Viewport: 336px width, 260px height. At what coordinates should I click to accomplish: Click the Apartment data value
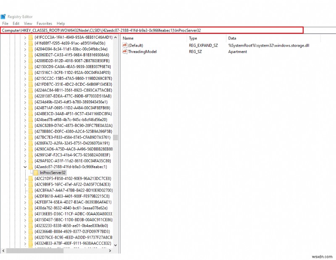point(237,51)
